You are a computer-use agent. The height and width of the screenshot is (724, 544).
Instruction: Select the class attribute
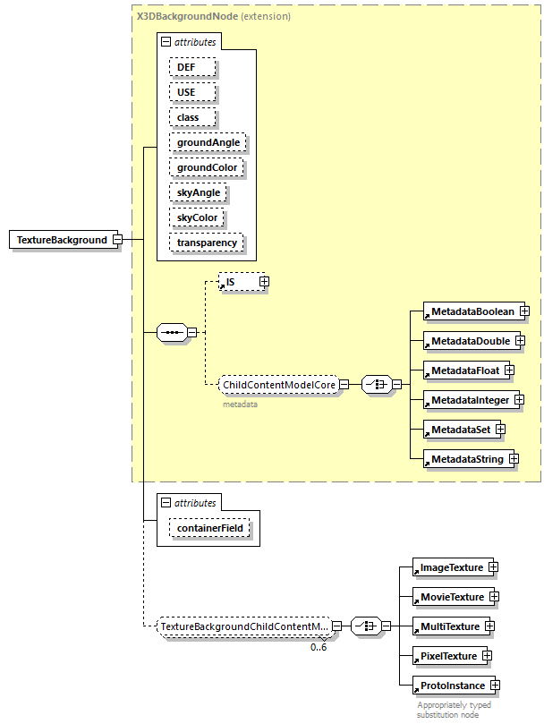click(x=192, y=117)
